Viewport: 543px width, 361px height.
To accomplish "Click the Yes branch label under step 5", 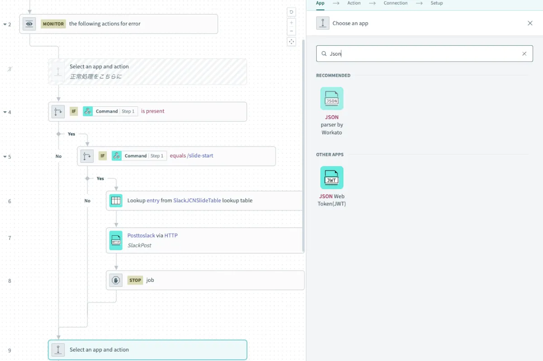I will tap(100, 179).
